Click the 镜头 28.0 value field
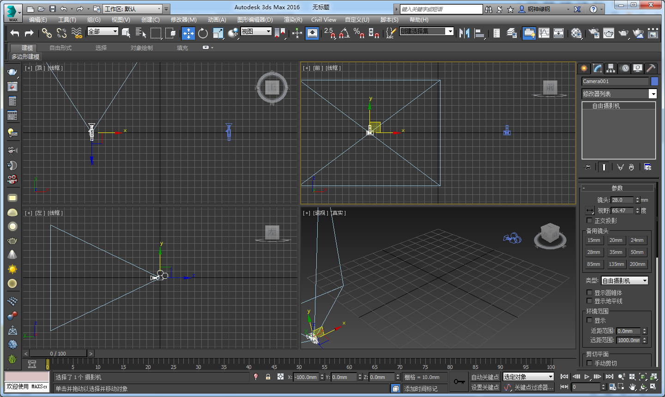Viewport: 665px width, 397px height. [622, 200]
